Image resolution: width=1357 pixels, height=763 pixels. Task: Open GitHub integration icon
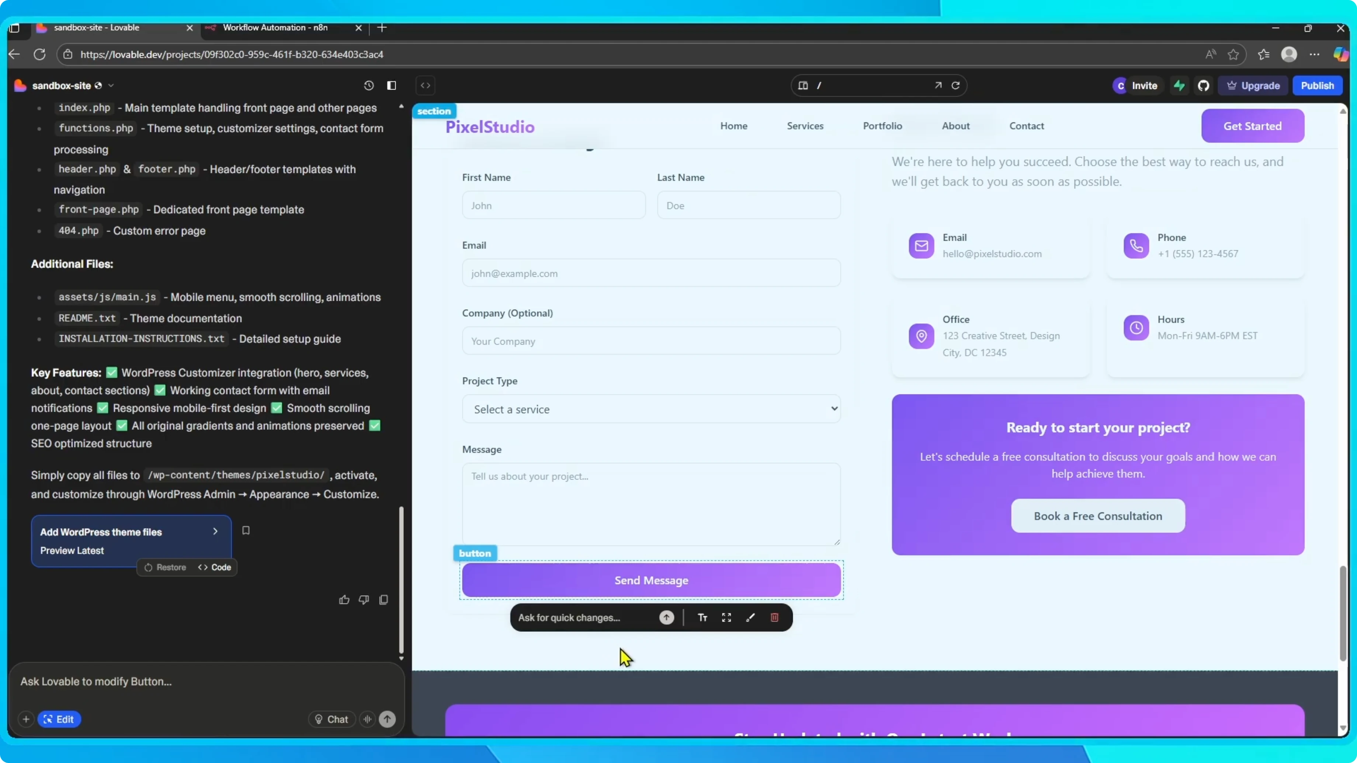coord(1204,85)
